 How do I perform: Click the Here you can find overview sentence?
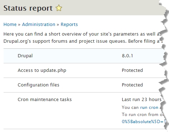click(82, 34)
